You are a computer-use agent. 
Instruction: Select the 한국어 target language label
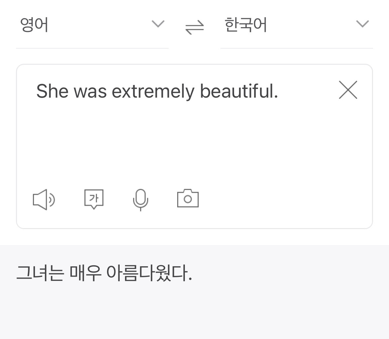pyautogui.click(x=246, y=25)
